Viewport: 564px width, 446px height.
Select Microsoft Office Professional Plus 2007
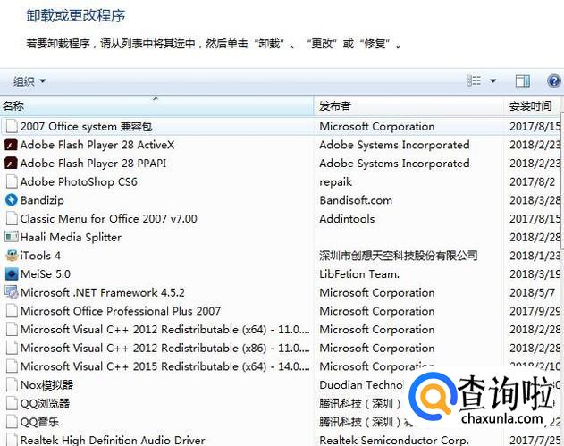(121, 311)
